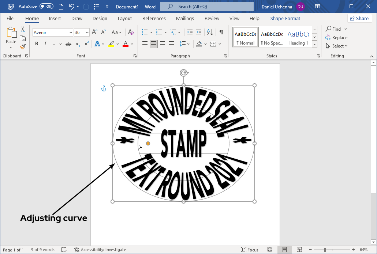Open the Font dialog box launcher
377x254 pixels.
pyautogui.click(x=135, y=56)
